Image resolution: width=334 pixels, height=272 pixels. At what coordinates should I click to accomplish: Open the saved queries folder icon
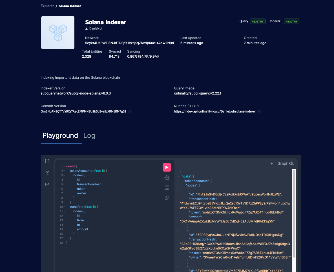[x=47, y=185]
